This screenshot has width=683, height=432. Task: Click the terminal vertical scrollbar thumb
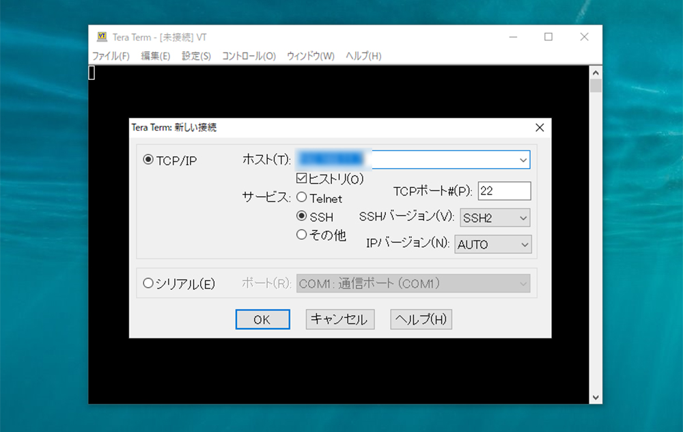596,85
